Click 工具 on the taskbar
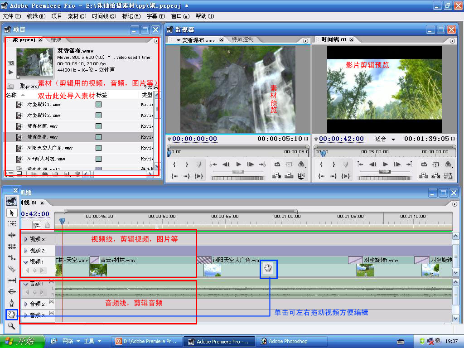The width and height of the screenshot is (464, 348). [x=89, y=341]
